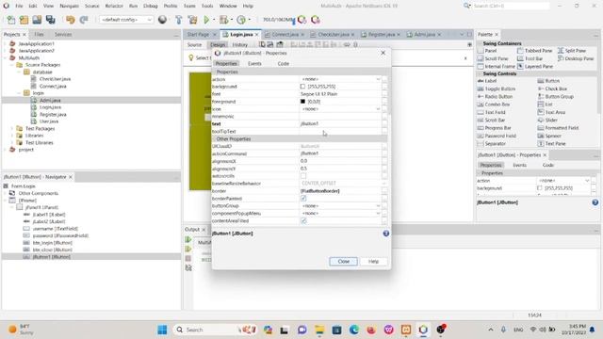
Task: Switch to the Events tab in Properties dialog
Action: tap(254, 64)
